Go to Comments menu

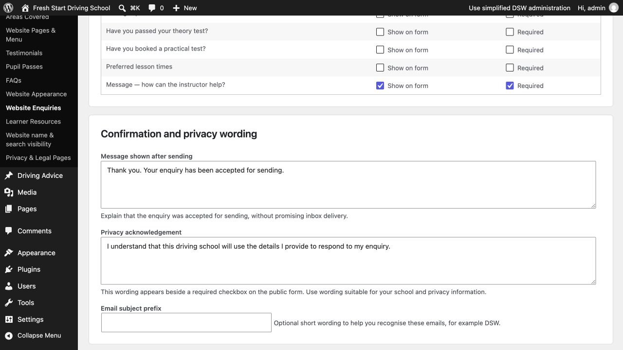coord(34,231)
